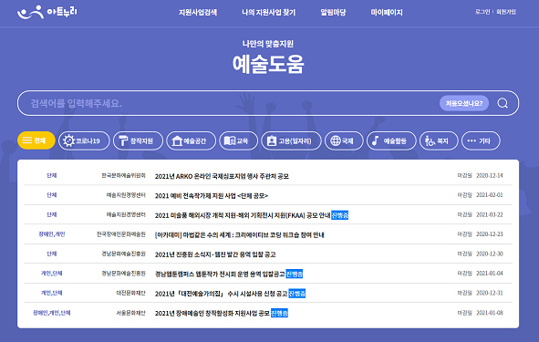539x342 pixels.
Task: Select the 국제 globe icon
Action: point(336,140)
